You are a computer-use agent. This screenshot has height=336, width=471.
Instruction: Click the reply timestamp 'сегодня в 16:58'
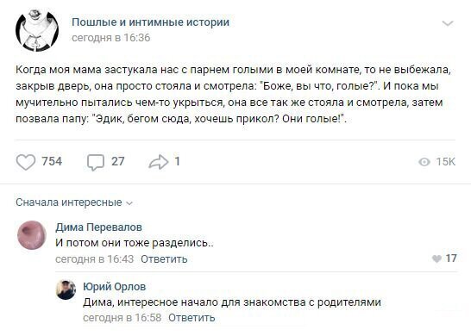point(122,317)
